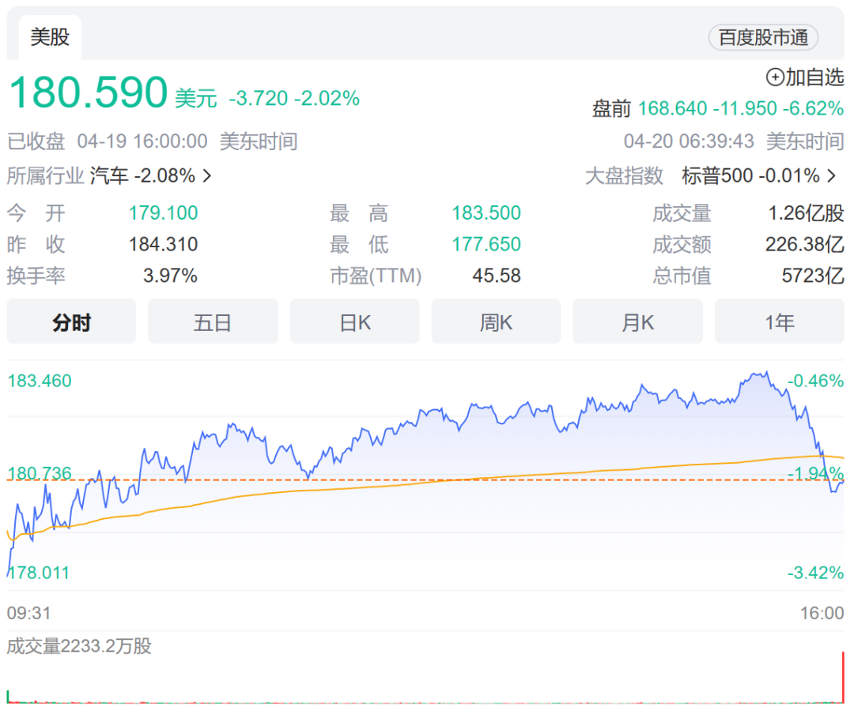The image size is (854, 711).
Task: Switch to the 五日 chart view
Action: click(x=213, y=322)
